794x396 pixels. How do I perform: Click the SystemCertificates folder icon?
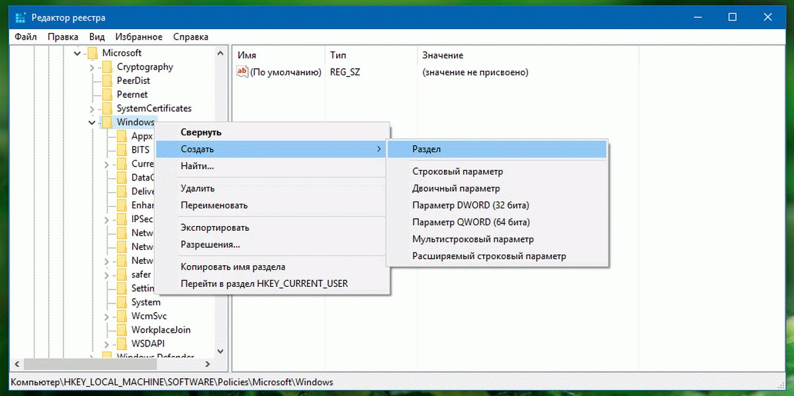(107, 108)
